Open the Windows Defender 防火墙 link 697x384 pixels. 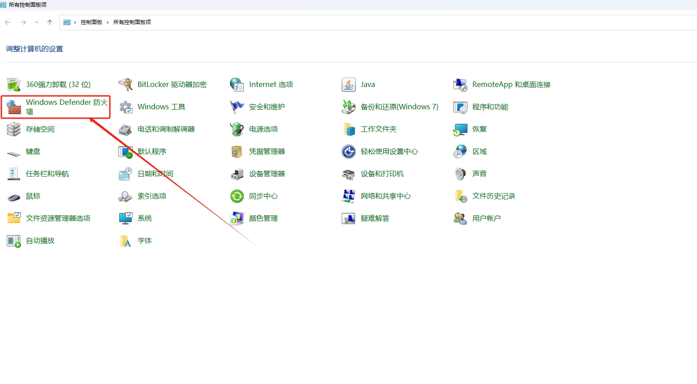coord(67,107)
